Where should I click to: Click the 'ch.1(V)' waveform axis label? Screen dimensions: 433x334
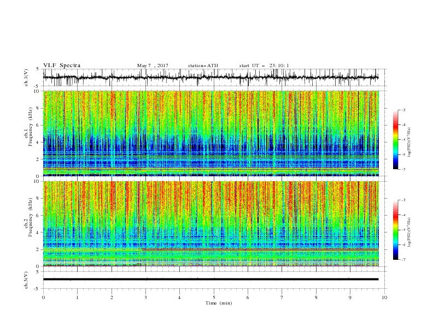pos(26,77)
